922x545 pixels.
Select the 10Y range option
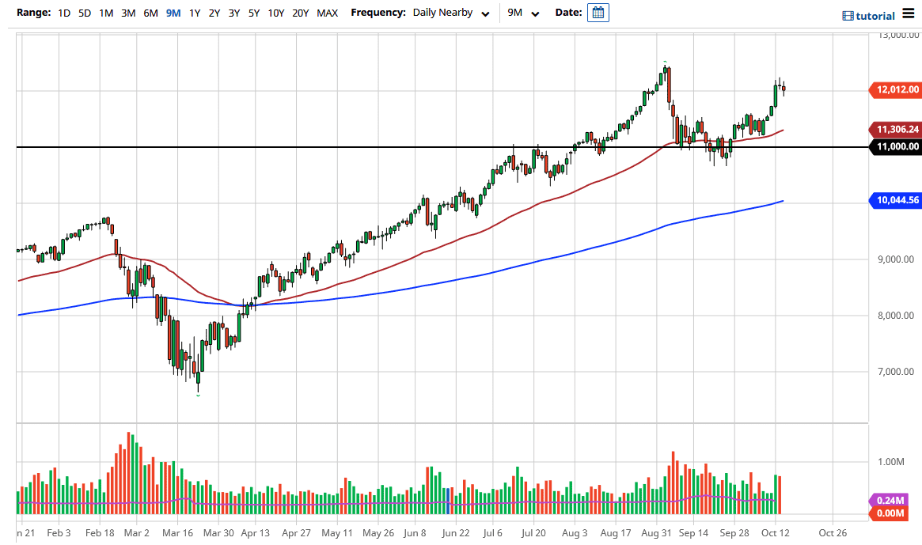275,13
